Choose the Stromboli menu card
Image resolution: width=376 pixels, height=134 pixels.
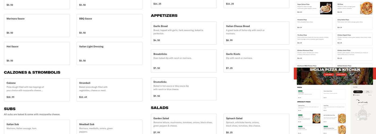[109, 90]
